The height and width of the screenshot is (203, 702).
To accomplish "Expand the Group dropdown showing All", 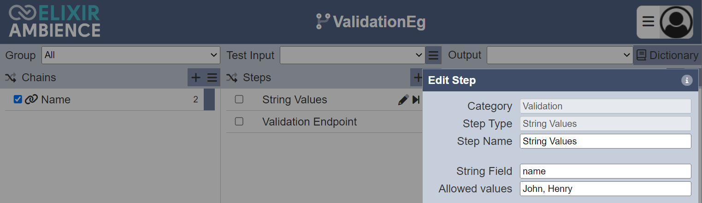I will [x=131, y=55].
